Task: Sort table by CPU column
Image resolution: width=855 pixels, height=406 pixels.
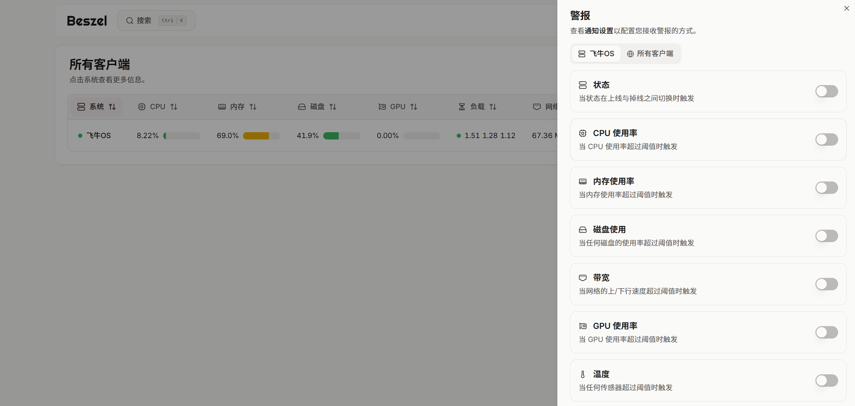Action: (158, 107)
